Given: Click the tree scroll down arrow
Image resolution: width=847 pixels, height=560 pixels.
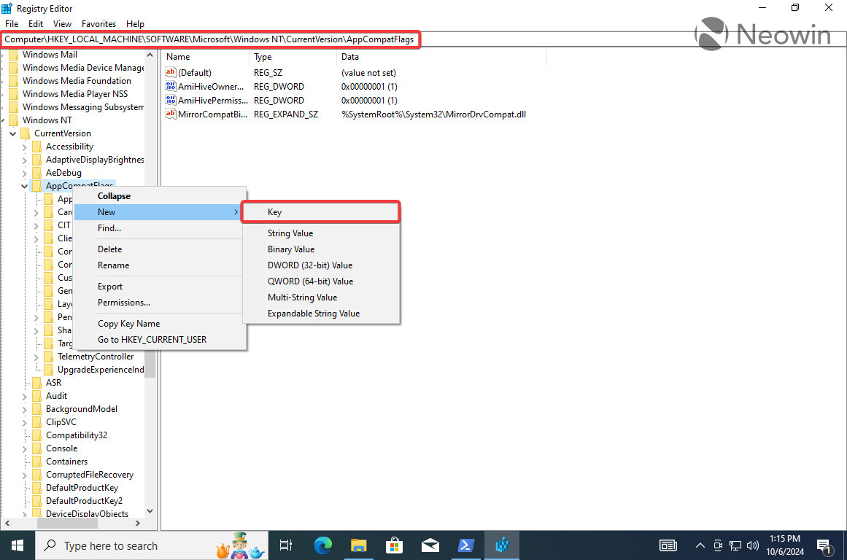Looking at the screenshot, I should [150, 511].
